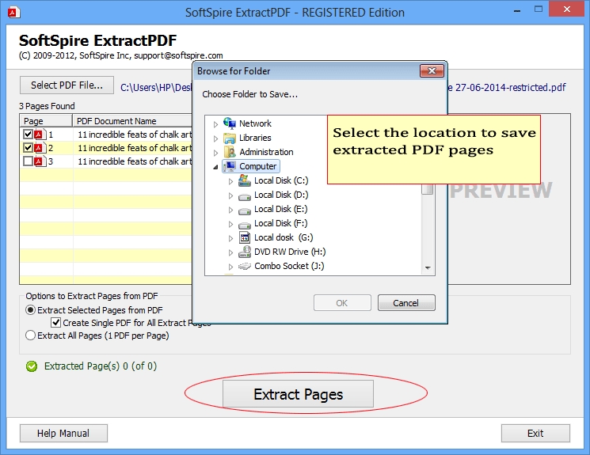Select Local Disk (F:) in folder tree
This screenshot has height=455, width=590.
tap(280, 223)
